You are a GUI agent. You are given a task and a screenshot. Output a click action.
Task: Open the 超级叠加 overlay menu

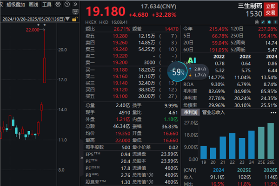pyautogui.click(x=15, y=5)
